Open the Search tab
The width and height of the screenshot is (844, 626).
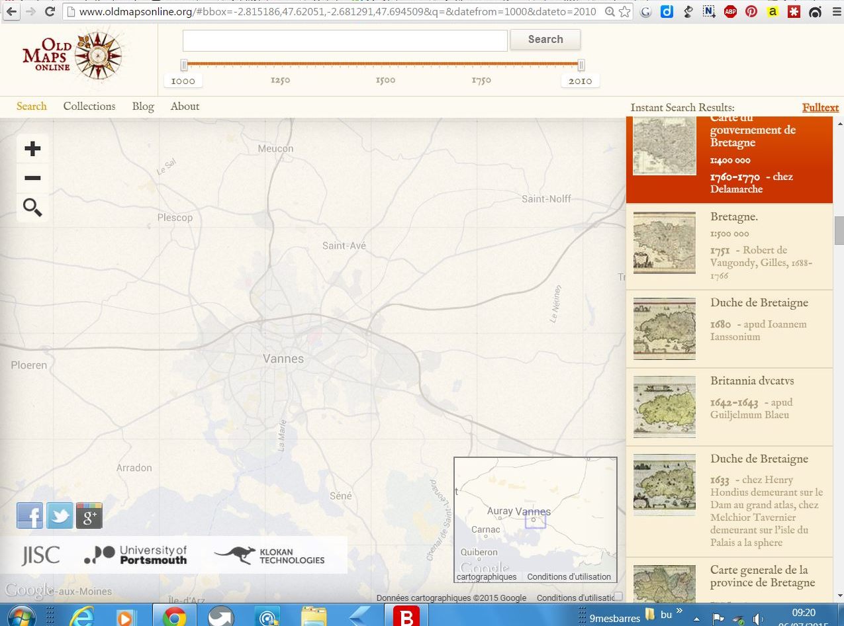point(32,106)
